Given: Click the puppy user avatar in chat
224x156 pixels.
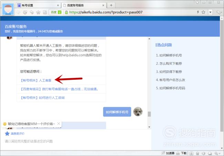Looking at the screenshot, I should click(x=138, y=112).
